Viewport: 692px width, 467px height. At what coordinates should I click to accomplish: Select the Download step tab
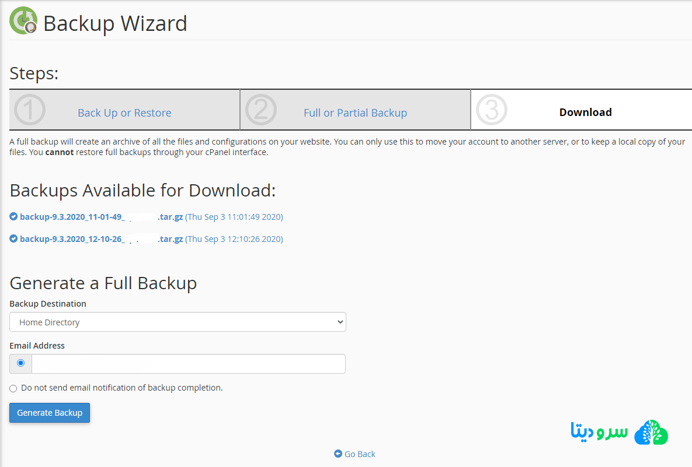585,113
